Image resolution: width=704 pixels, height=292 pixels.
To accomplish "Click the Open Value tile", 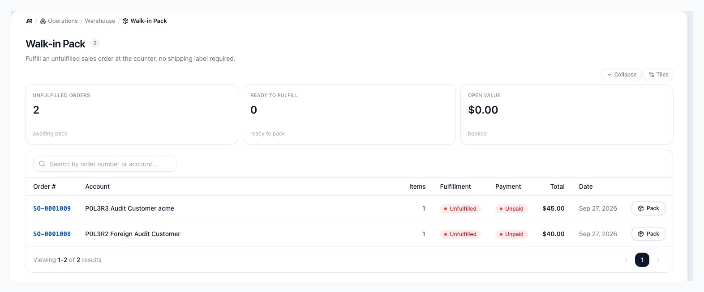I will (567, 114).
